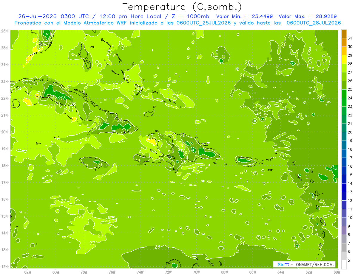Select the '80W' longitude axis label
This screenshot has height=276, width=358.
[x=56, y=272]
